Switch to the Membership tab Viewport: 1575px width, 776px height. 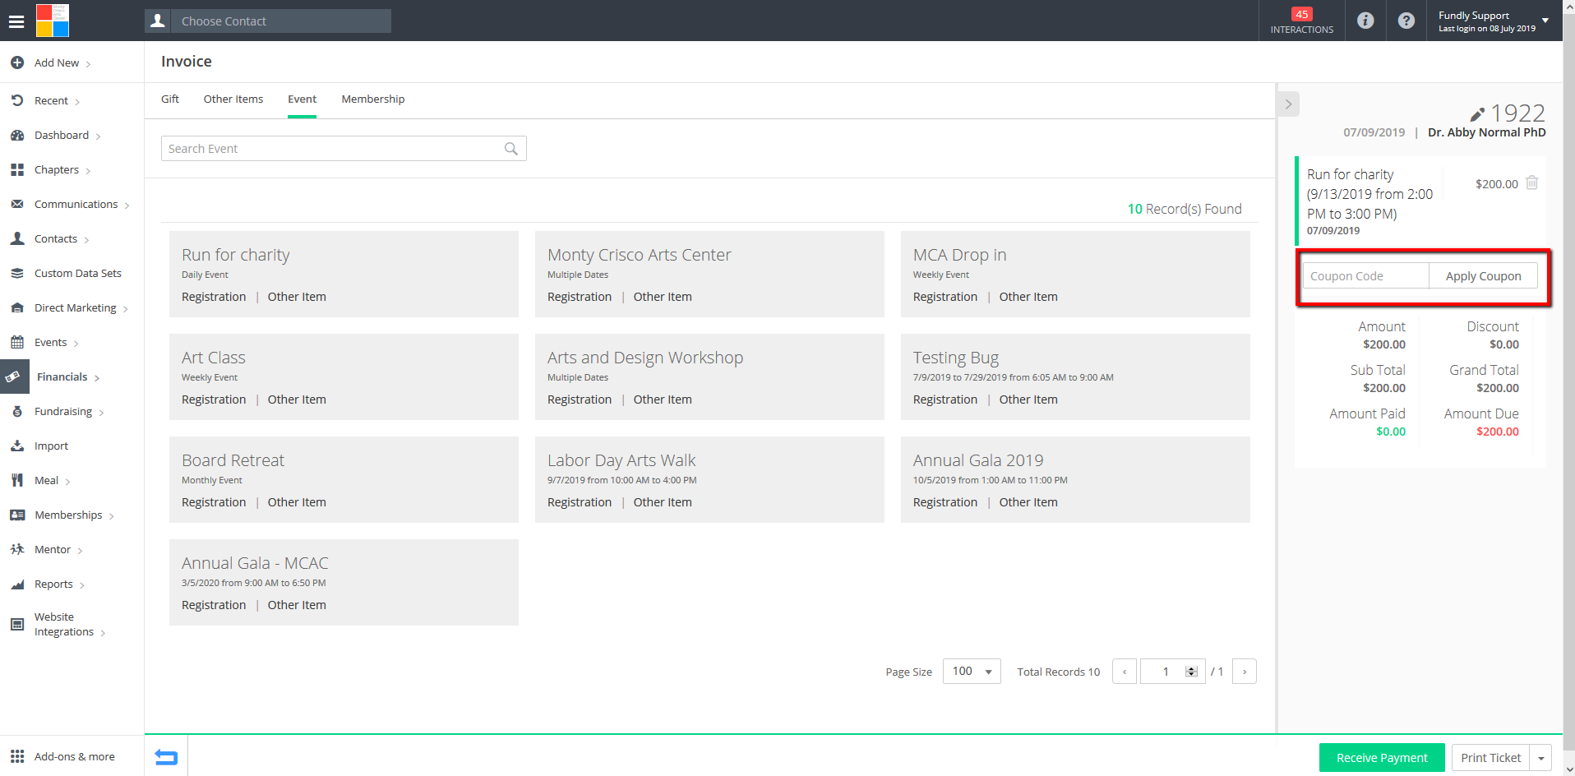373,99
